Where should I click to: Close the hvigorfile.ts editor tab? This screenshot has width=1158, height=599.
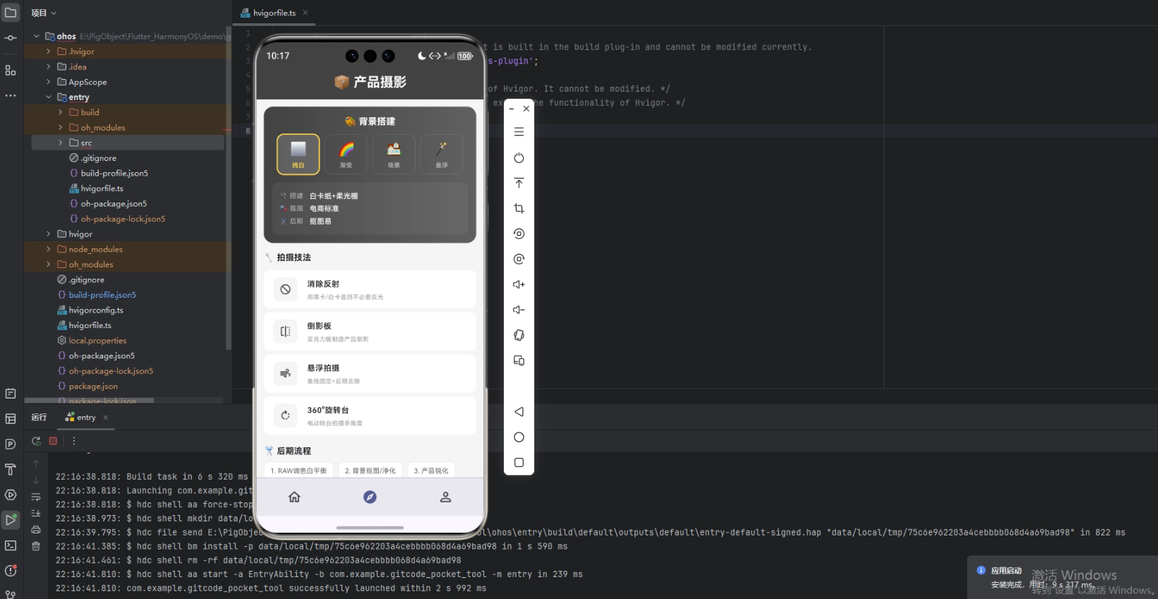tap(305, 13)
